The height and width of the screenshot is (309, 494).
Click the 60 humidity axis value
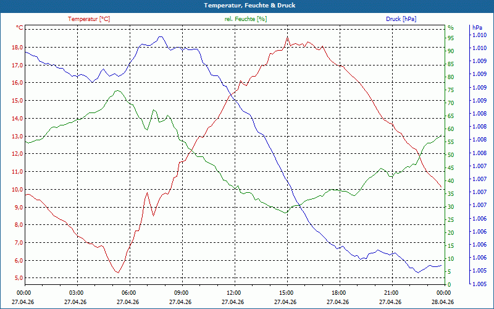451,129
